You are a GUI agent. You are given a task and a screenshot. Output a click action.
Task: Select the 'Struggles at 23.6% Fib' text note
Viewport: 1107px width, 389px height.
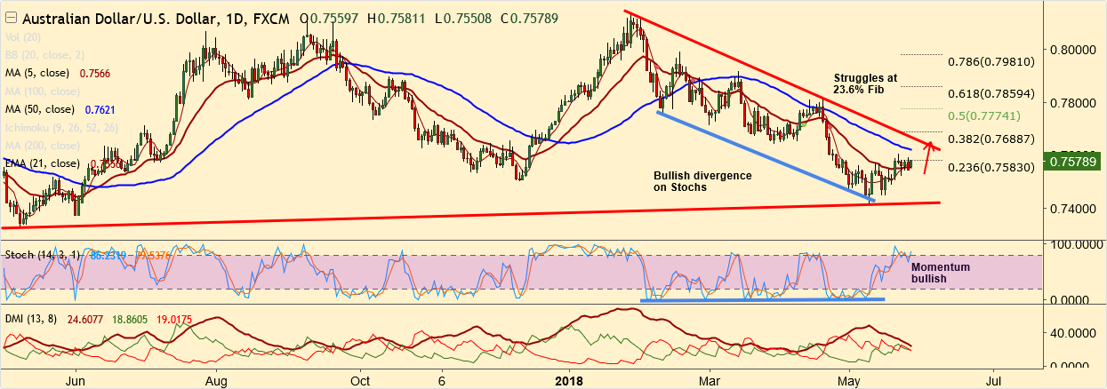[865, 84]
